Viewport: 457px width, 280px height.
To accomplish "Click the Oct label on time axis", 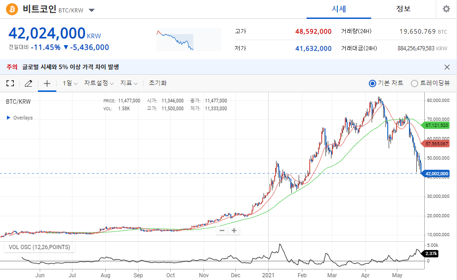I will (170, 275).
